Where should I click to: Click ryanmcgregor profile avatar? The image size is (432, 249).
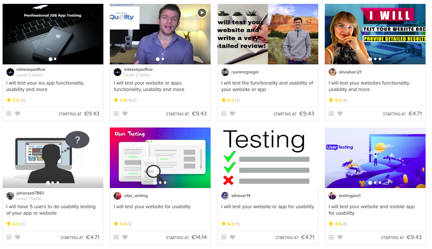click(x=225, y=72)
